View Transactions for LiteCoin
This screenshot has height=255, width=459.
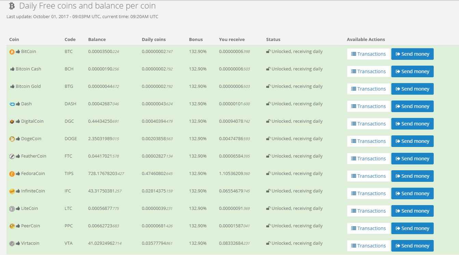[368, 211]
